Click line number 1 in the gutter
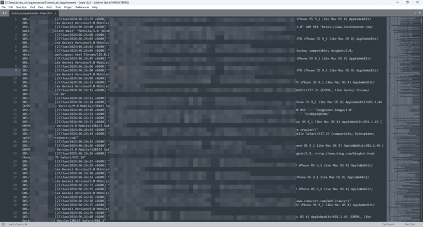Screen dimensions: 423x227 point(15,19)
